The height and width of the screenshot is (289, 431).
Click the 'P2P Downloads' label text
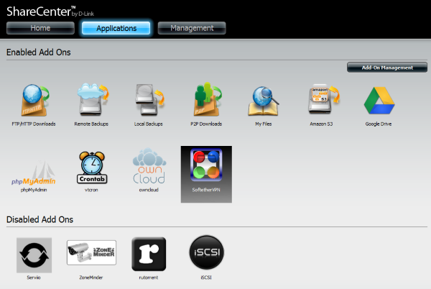[x=206, y=124]
